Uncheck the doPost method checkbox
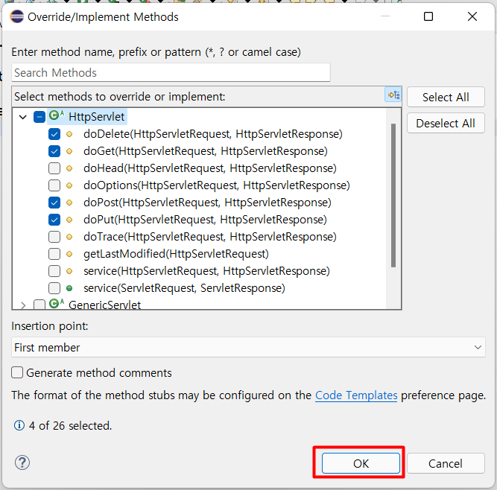The height and width of the screenshot is (490, 497). (x=54, y=203)
